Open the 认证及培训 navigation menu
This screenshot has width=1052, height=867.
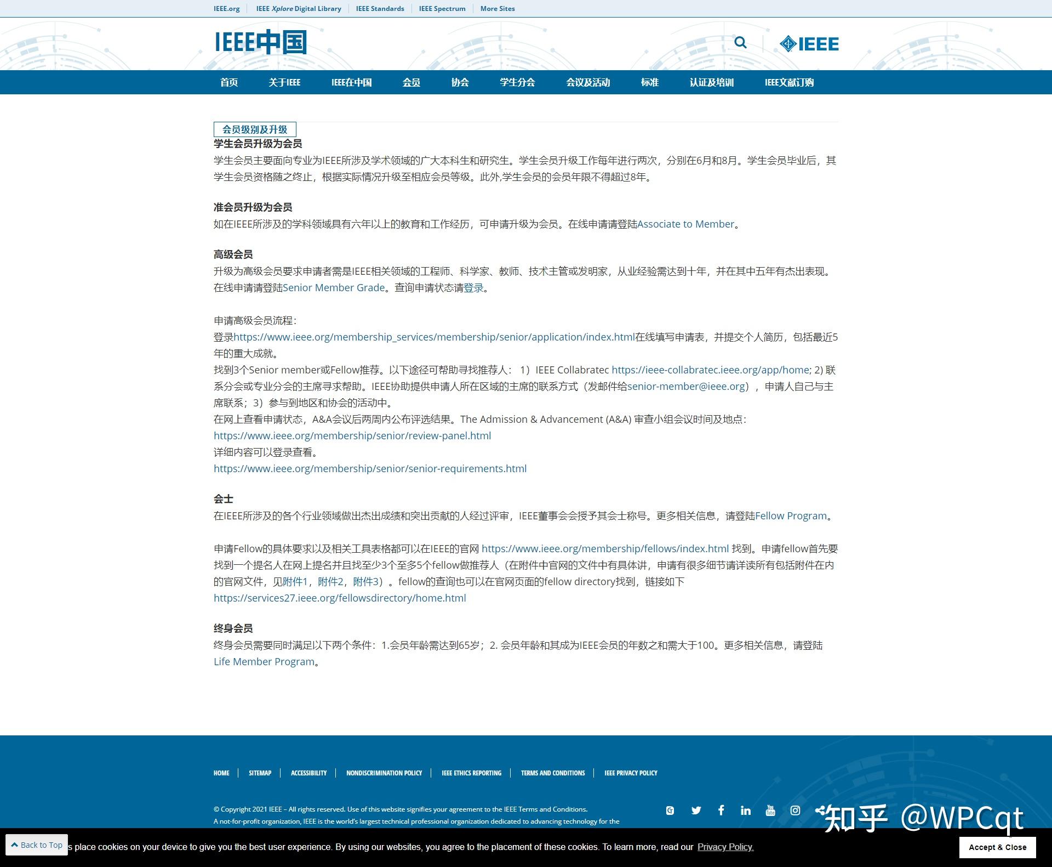click(712, 82)
